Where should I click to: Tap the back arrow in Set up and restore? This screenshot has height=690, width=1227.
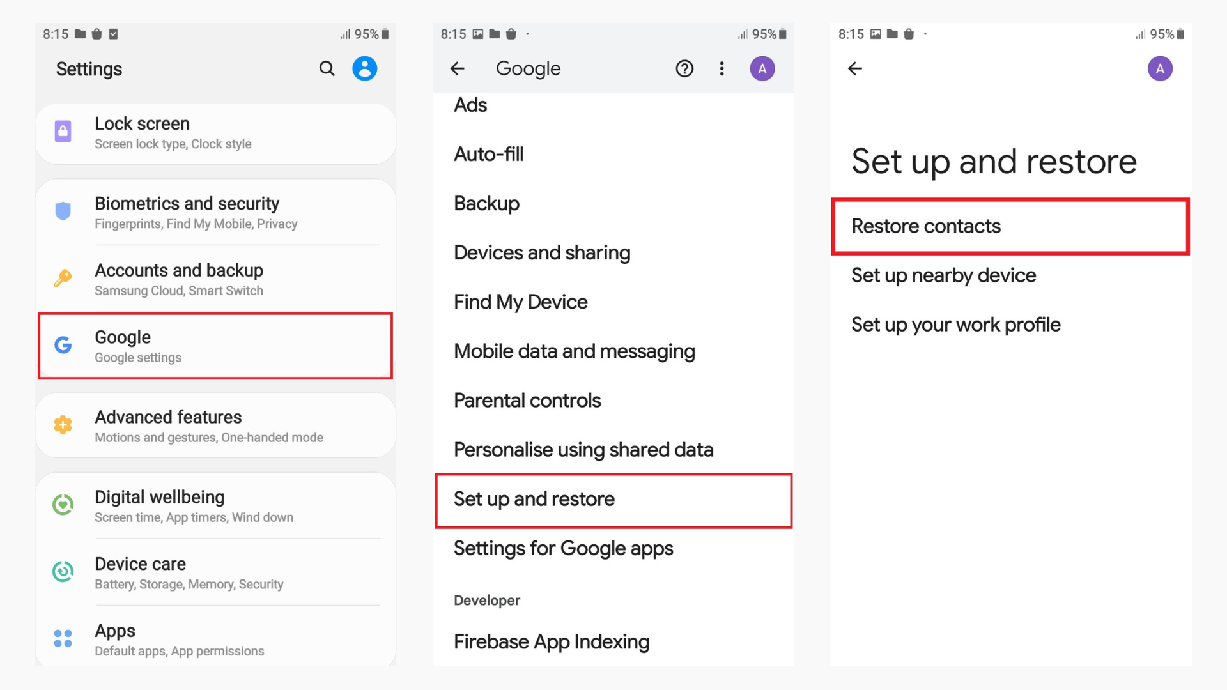tap(854, 69)
